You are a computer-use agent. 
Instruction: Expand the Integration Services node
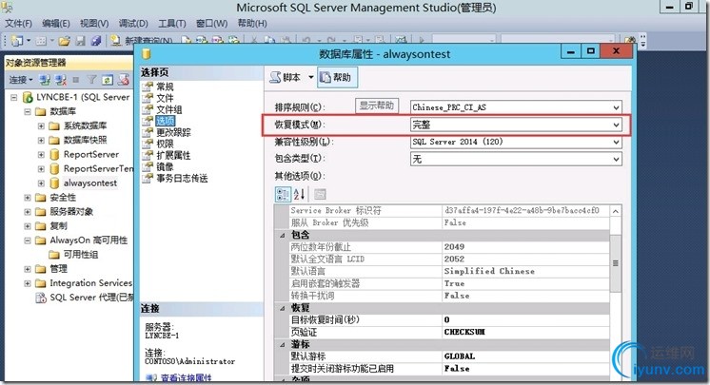(28, 283)
